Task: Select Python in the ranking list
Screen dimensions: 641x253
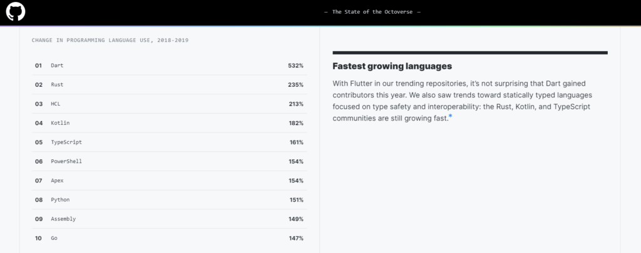Action: [60, 199]
